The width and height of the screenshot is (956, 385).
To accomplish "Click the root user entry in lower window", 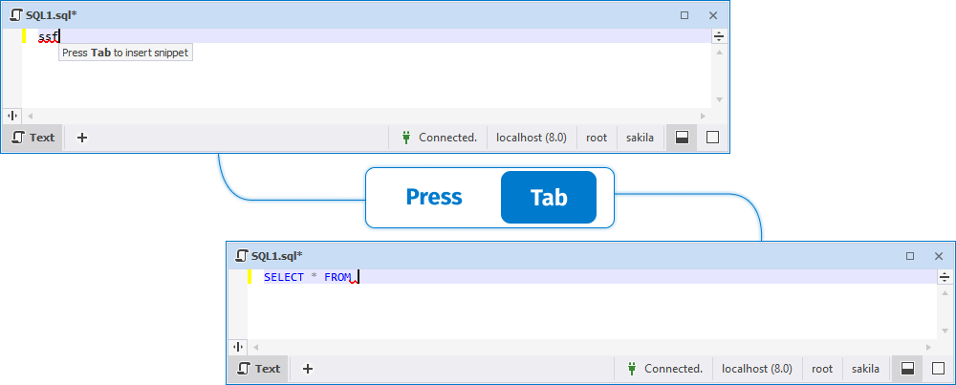I will 822,369.
